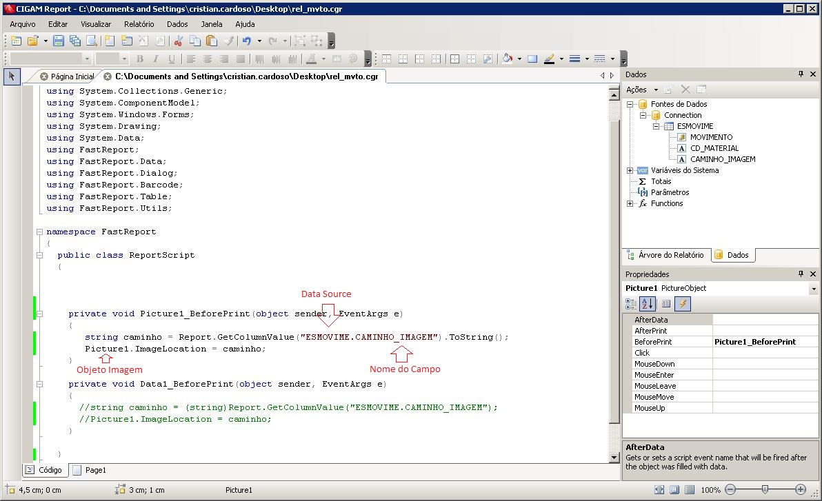The width and height of the screenshot is (822, 501).
Task: Click the Fill style rectangle icon
Action: tap(532, 59)
